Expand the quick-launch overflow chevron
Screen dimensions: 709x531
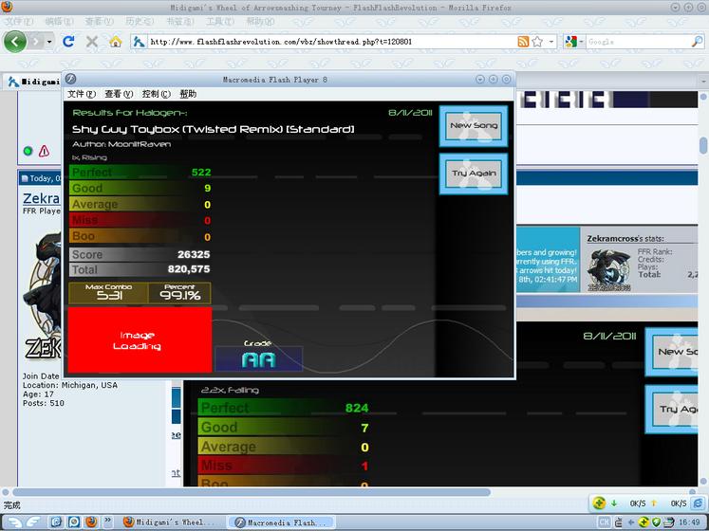pyautogui.click(x=107, y=522)
